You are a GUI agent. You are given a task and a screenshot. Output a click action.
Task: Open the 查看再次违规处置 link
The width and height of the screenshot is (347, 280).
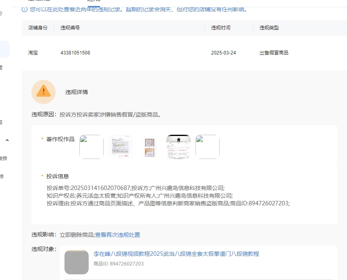[117, 235]
